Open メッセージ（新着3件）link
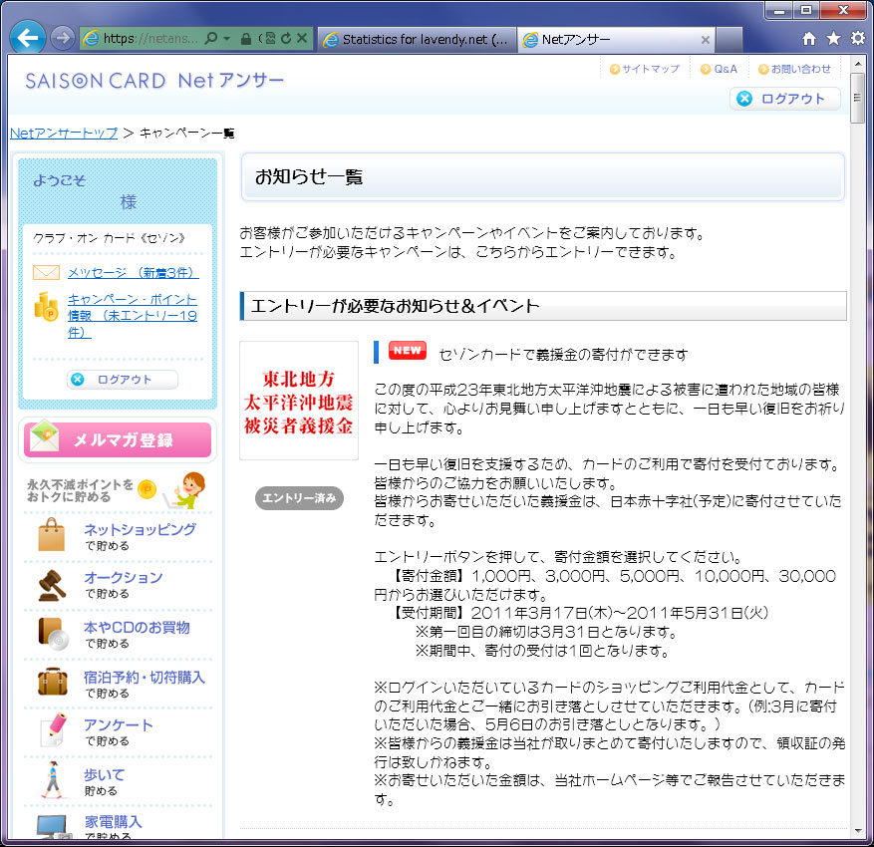Viewport: 874px width, 847px height. 134,272
